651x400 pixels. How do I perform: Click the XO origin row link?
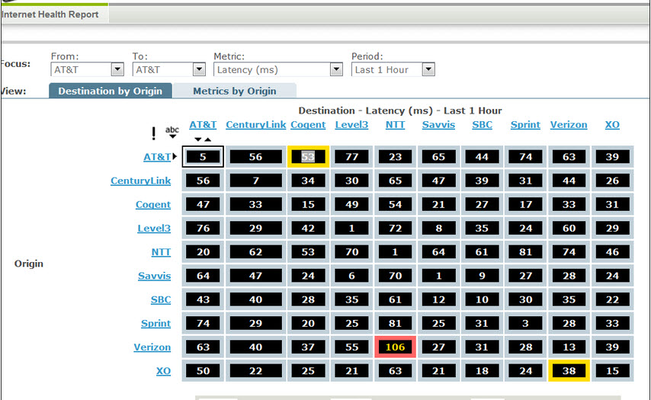tap(162, 371)
